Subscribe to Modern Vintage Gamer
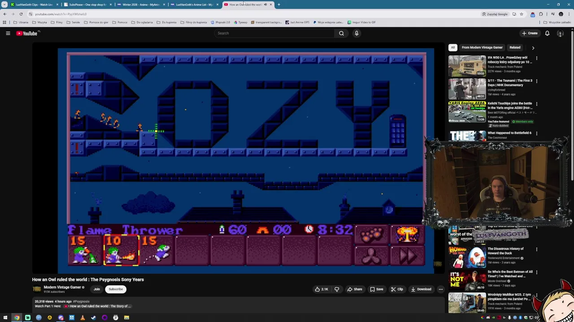This screenshot has height=322, width=574. (x=115, y=289)
